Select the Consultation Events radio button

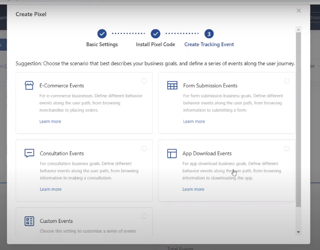[x=144, y=149]
